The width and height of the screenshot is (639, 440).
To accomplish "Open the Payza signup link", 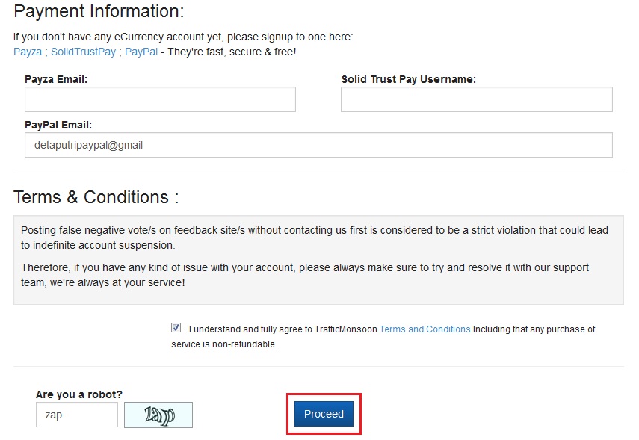I will 28,52.
